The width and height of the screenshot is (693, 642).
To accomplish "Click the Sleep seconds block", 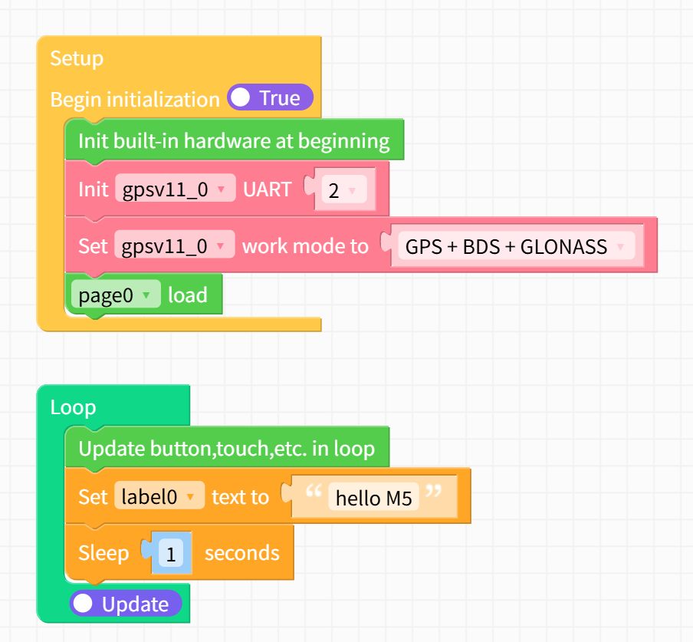I will coord(240,552).
